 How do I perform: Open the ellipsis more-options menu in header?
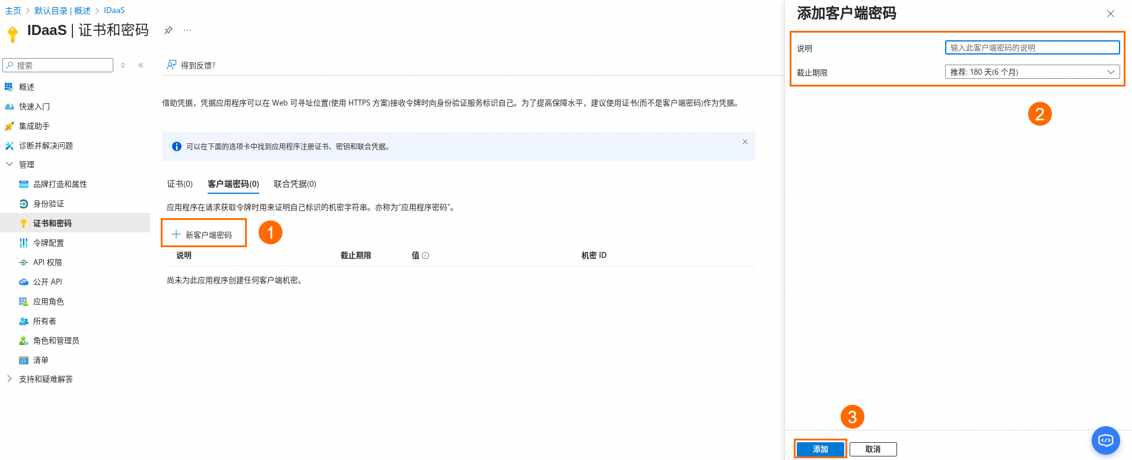(187, 30)
